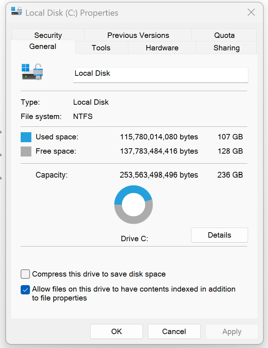
Task: Click the blue Used space swatch
Action: tap(26, 137)
